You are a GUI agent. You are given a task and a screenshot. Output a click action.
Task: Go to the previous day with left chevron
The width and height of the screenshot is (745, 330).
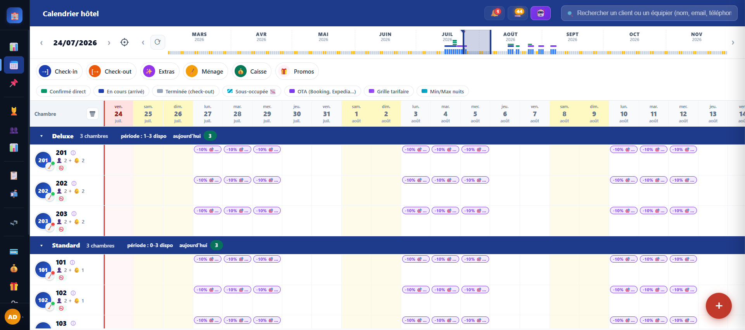point(41,43)
